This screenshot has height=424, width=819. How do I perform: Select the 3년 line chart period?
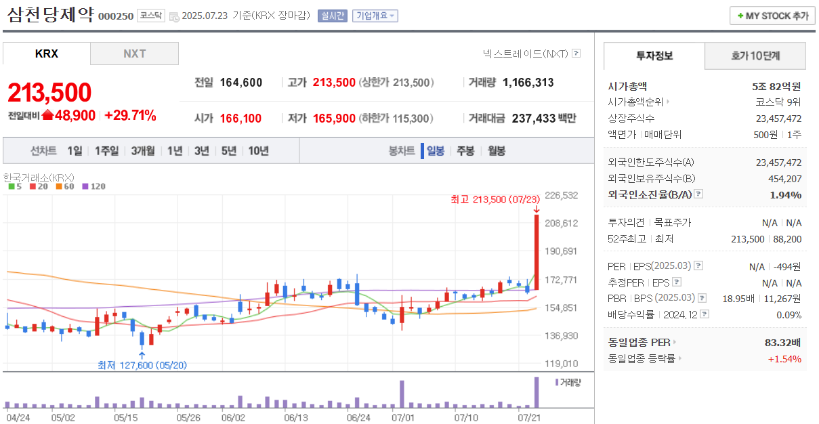202,151
